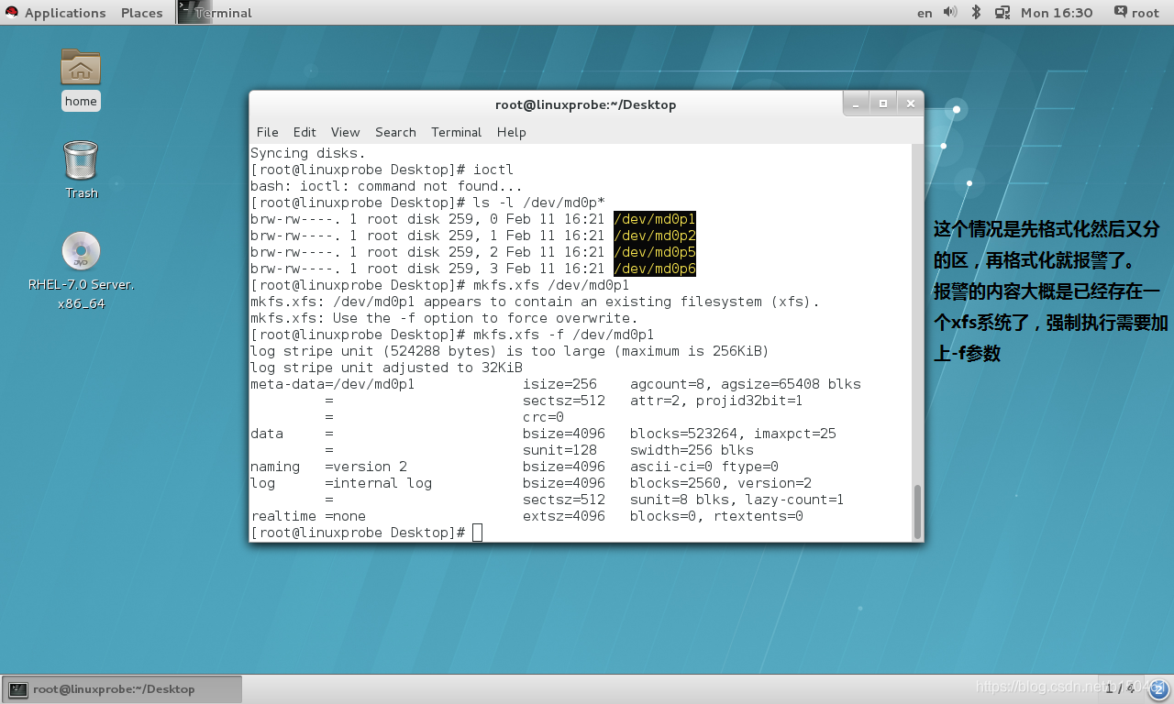This screenshot has width=1174, height=704.
Task: Close the terminal window
Action: (910, 104)
